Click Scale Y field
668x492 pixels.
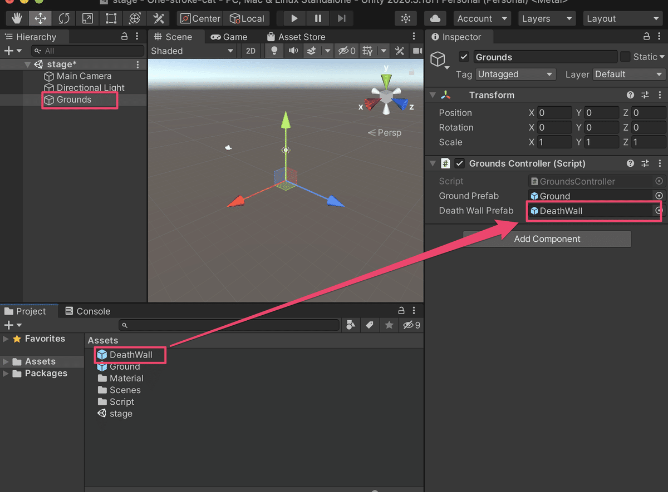601,142
